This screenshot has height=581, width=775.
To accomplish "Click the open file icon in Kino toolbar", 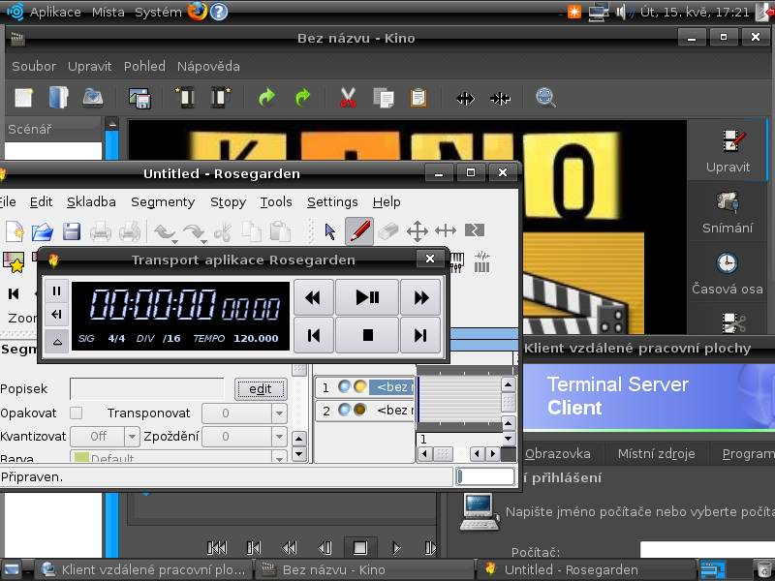I will (x=58, y=98).
